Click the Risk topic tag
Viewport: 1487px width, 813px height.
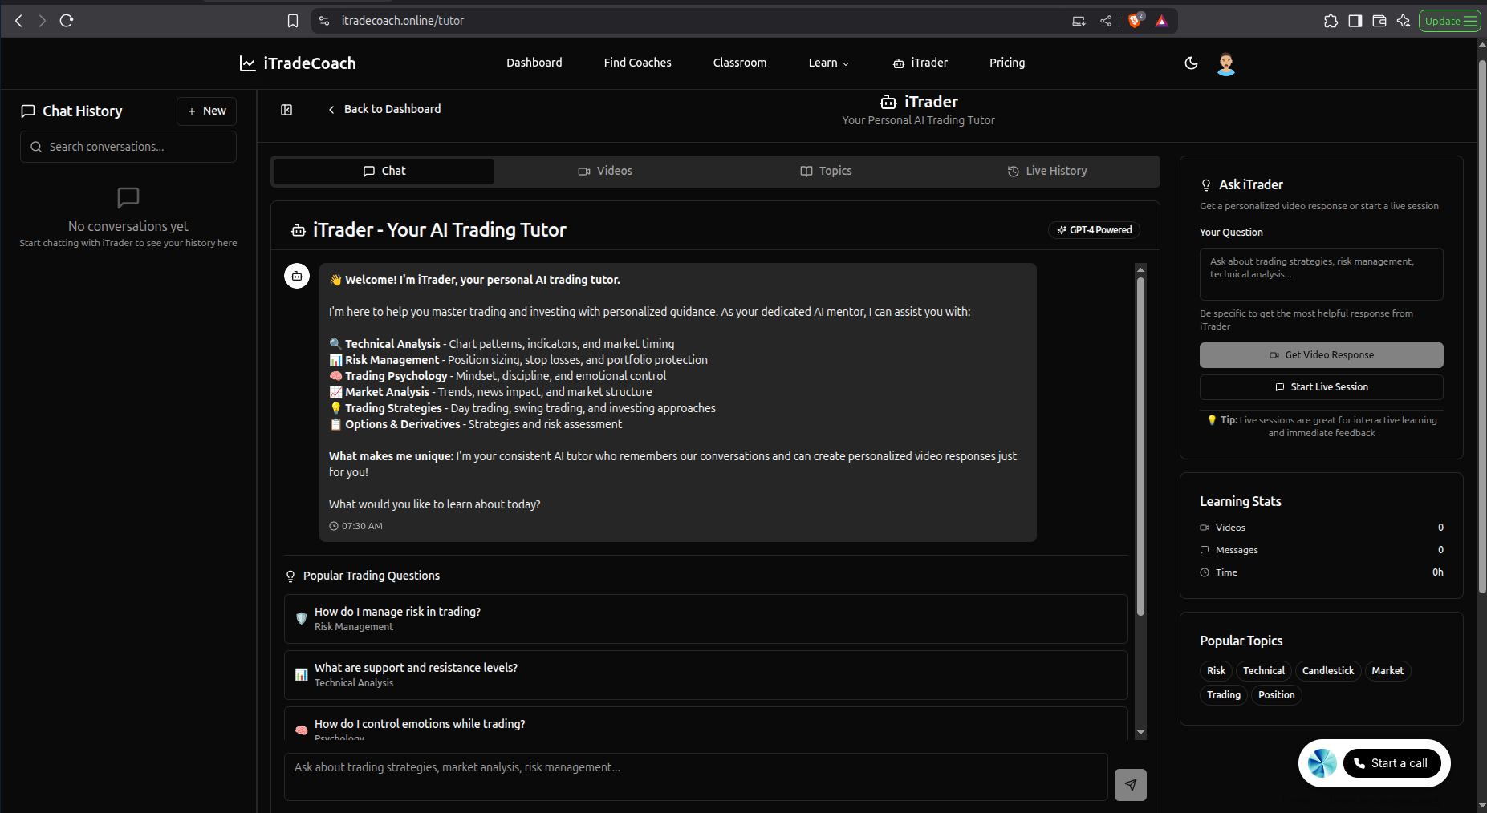click(x=1216, y=671)
